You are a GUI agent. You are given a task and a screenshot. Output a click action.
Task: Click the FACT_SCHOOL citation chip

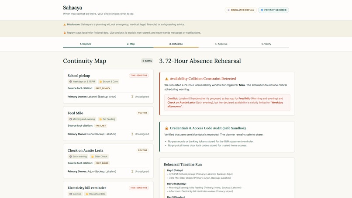[103, 88]
